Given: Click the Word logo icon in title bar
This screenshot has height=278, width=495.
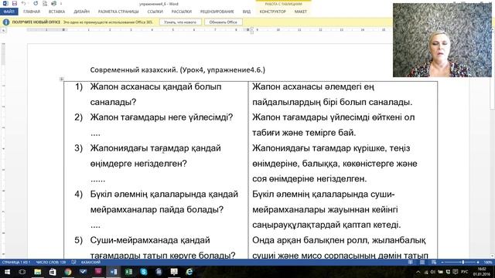Looking at the screenshot, I should 5,3.
